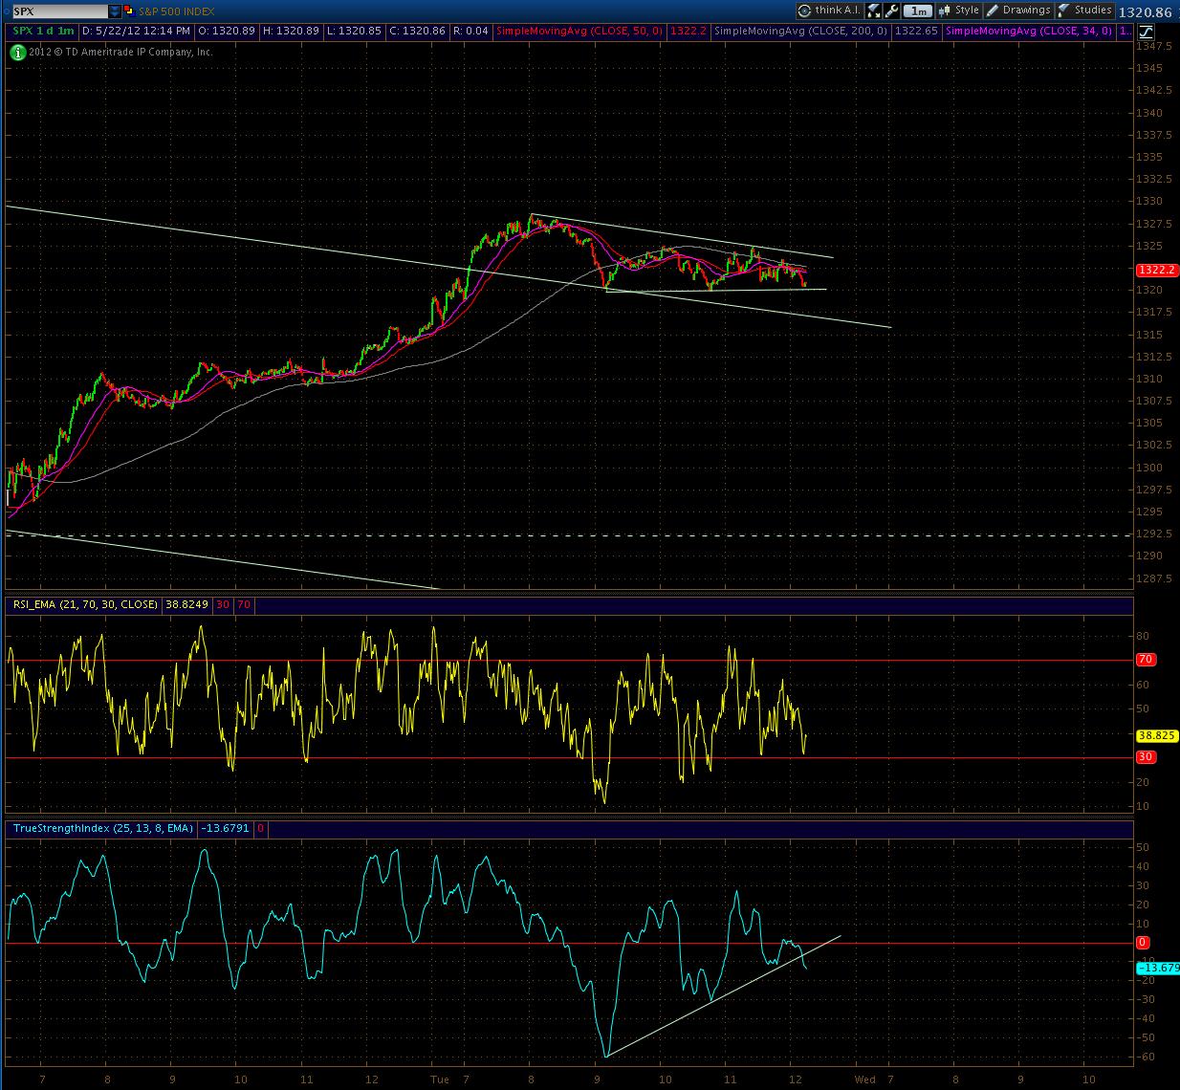Viewport: 1180px width, 1090px height.
Task: Click the 'O: 1320.89' open value
Action: pyautogui.click(x=228, y=32)
